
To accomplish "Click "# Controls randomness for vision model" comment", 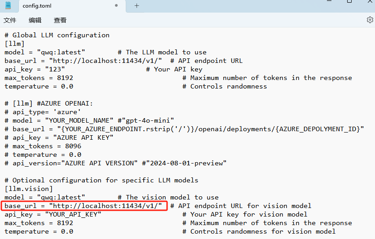I will point(259,231).
